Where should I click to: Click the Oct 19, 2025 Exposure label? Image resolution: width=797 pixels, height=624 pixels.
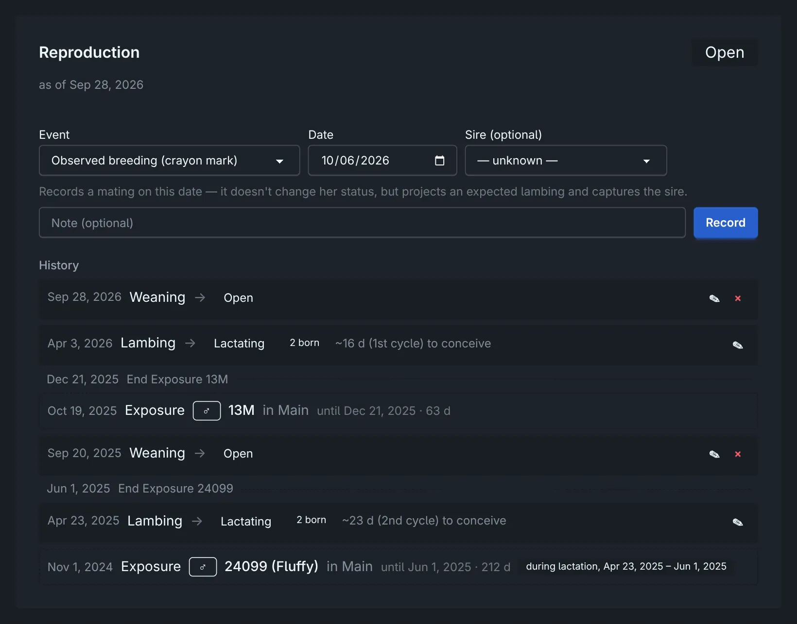point(155,411)
